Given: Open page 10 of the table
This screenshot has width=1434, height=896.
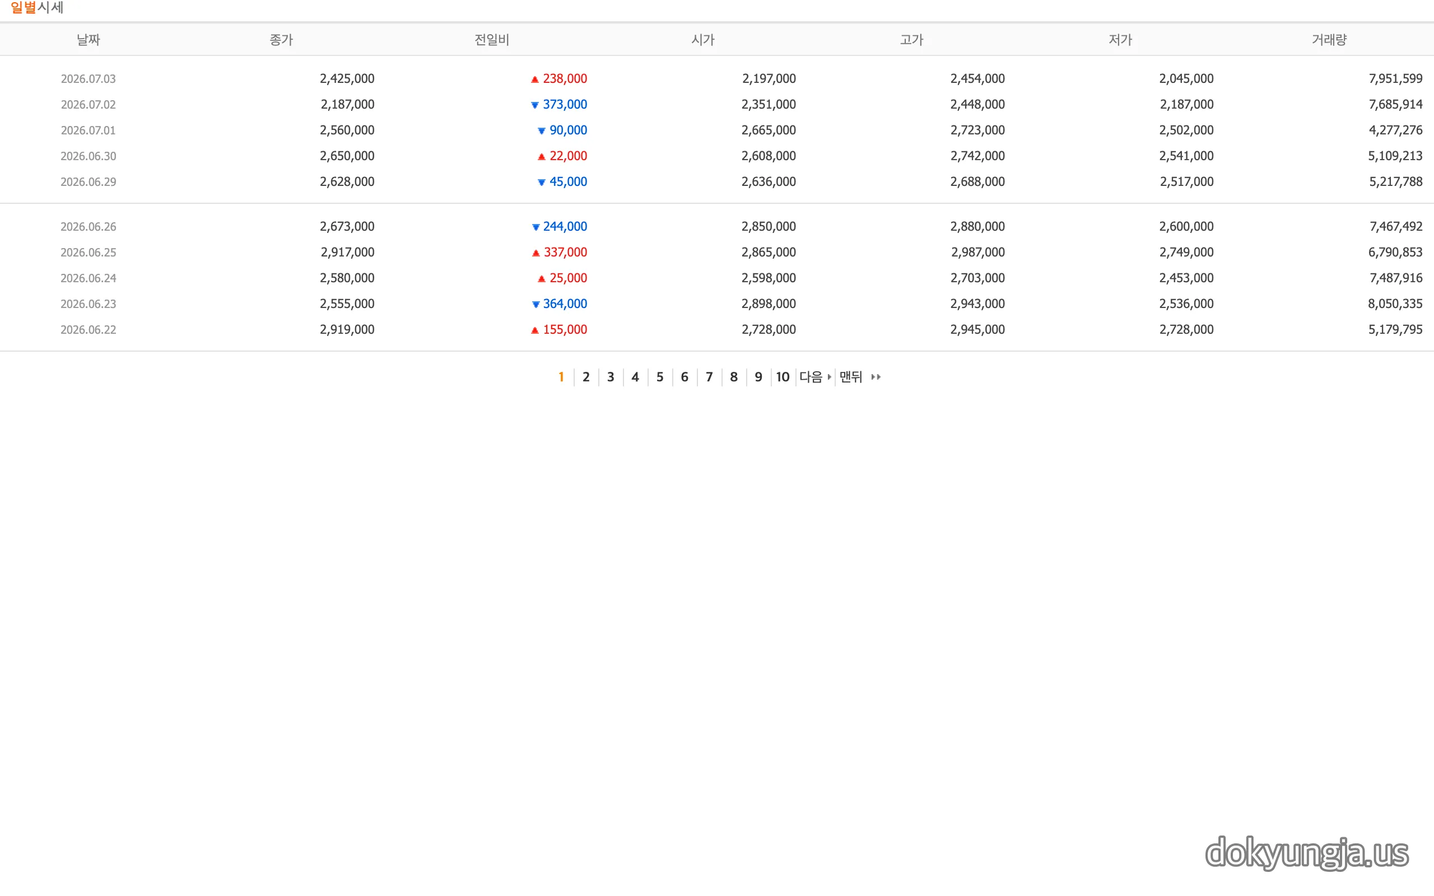Looking at the screenshot, I should [783, 377].
